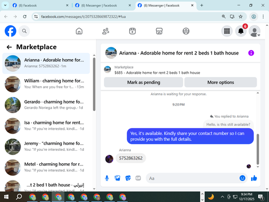This screenshot has height=202, width=269.
Task: Open notifications bell with 6 badge
Action: (x=241, y=31)
